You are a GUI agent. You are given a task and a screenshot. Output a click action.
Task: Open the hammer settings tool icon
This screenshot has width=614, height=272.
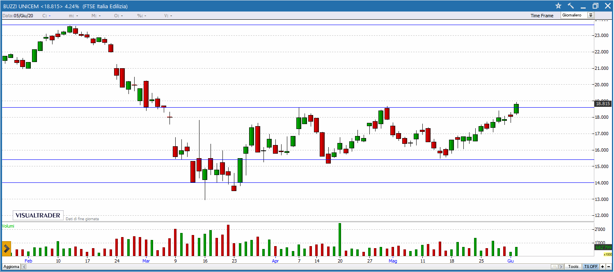click(x=571, y=6)
